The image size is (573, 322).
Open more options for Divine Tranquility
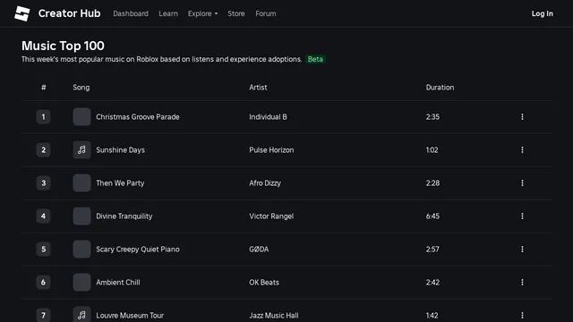(522, 216)
